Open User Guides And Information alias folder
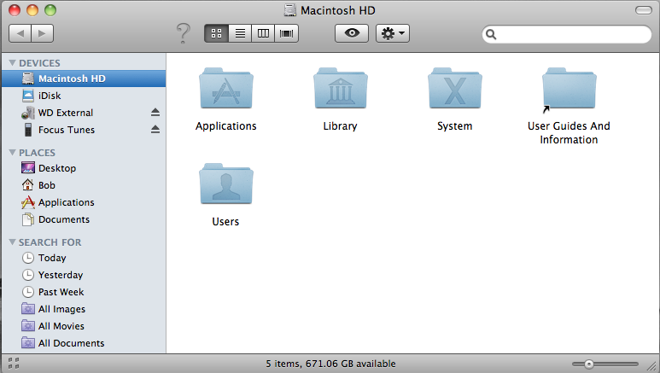This screenshot has height=373, width=660. click(x=569, y=90)
